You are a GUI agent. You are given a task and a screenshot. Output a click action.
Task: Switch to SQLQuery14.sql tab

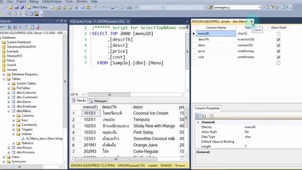[x=97, y=21]
